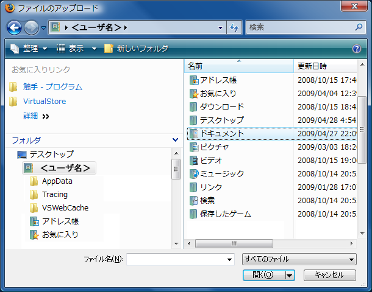
Task: Expand the address bar history dropdown
Action: point(220,28)
